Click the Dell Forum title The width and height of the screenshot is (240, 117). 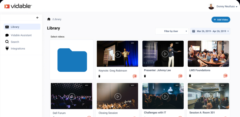59,113
